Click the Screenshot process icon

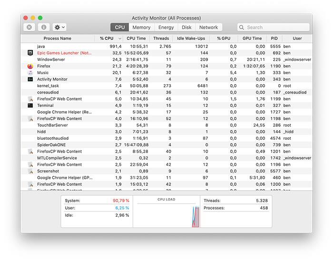(30, 171)
